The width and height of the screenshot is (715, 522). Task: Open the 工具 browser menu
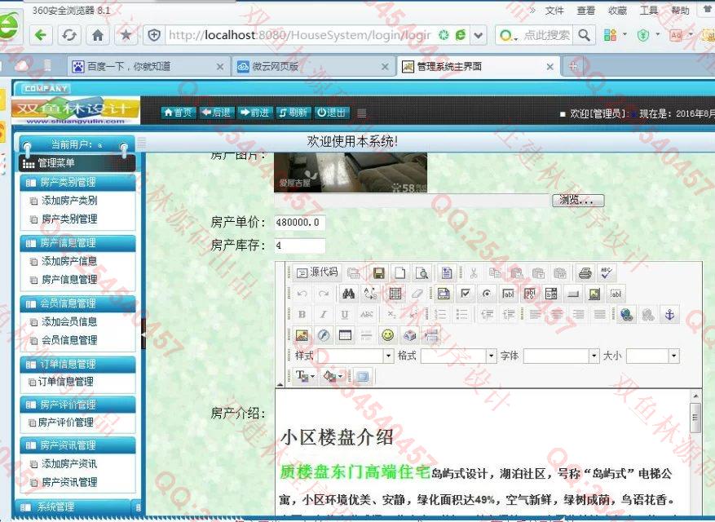pyautogui.click(x=649, y=11)
